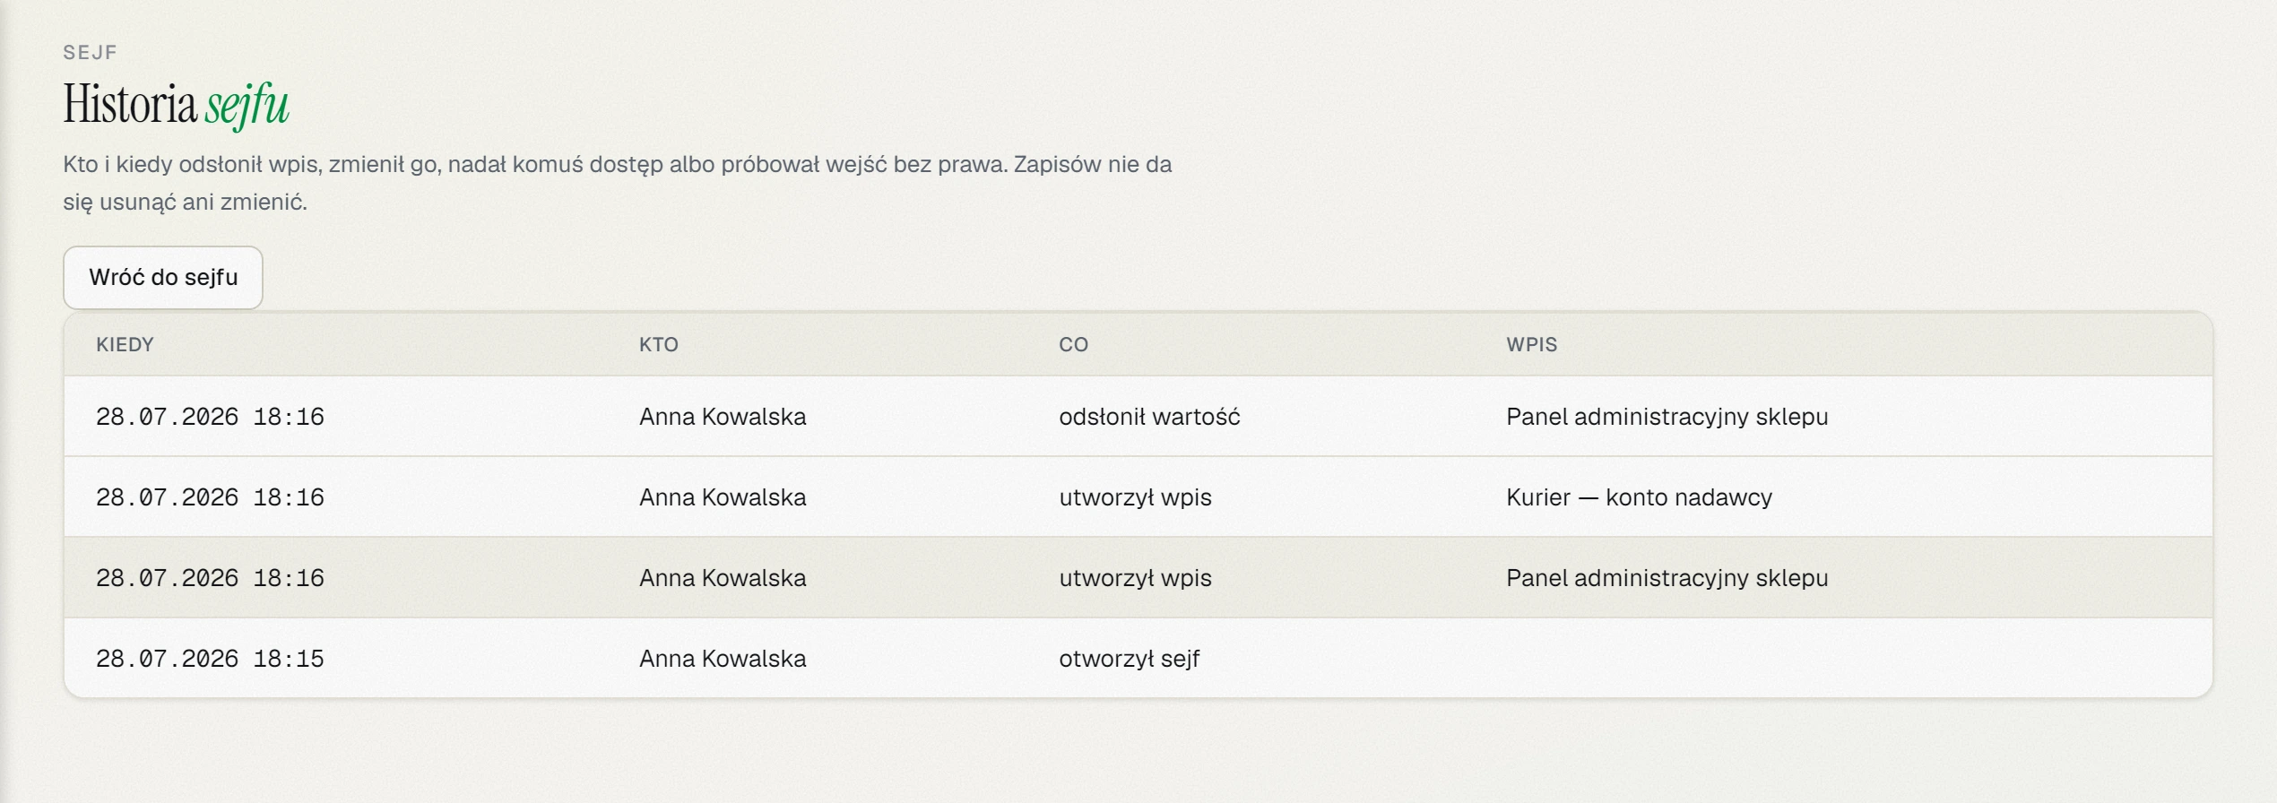2277x803 pixels.
Task: Click timestamp 28.07.2026 18:15
Action: [x=210, y=659]
